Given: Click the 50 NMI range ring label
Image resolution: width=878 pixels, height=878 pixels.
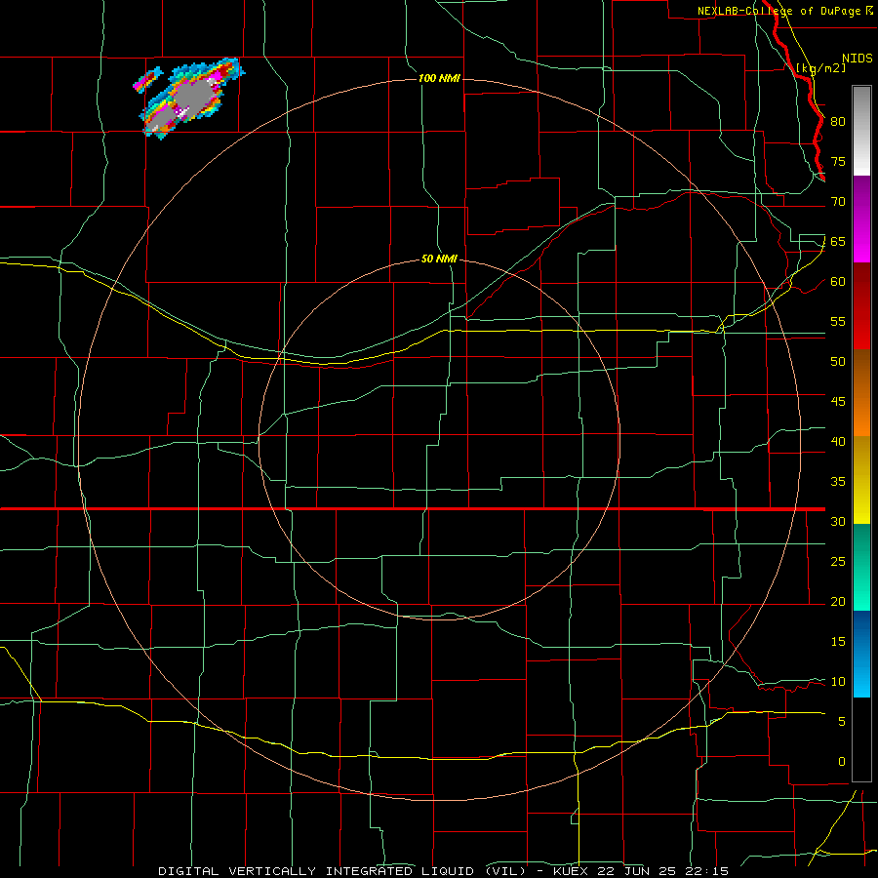Looking at the screenshot, I should (440, 259).
